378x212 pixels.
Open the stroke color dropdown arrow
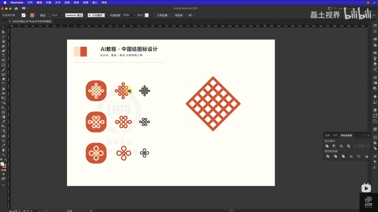[x=36, y=15]
